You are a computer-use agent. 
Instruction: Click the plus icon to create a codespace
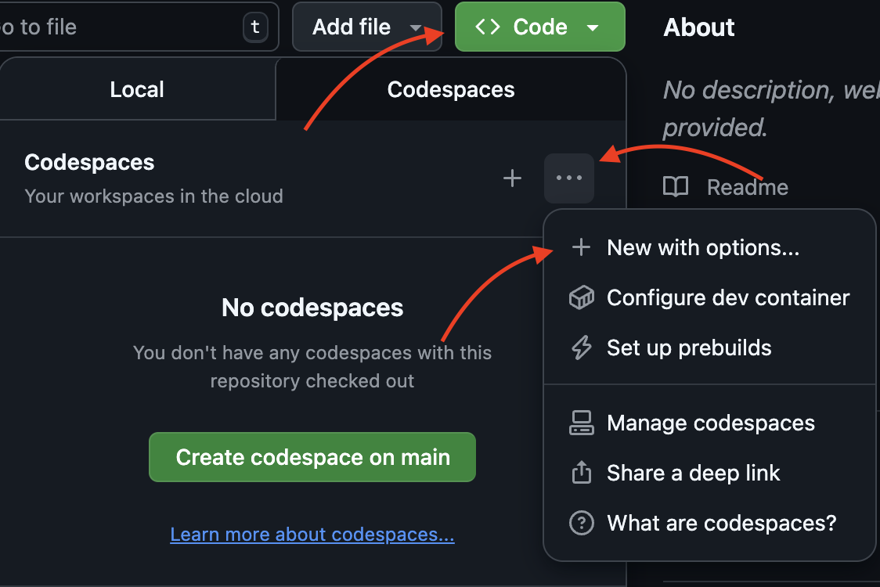(512, 178)
